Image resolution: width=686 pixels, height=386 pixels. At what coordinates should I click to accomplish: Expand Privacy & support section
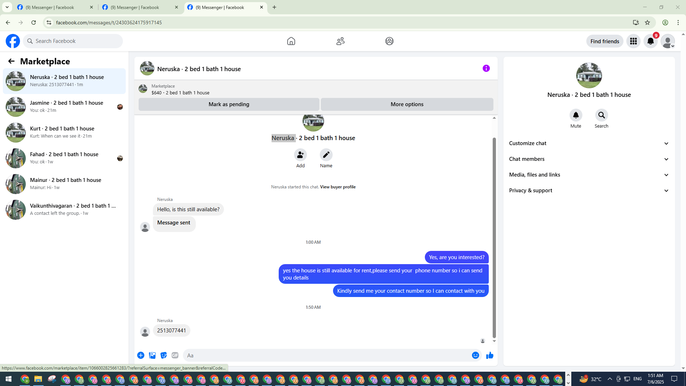point(588,190)
